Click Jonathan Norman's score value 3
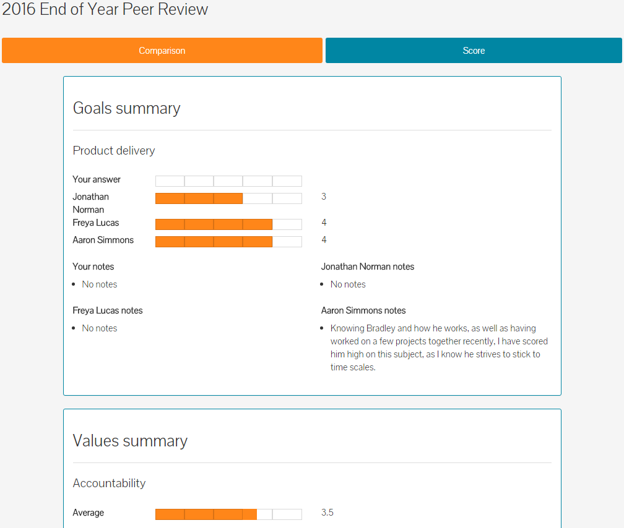This screenshot has width=624, height=528. [x=324, y=197]
